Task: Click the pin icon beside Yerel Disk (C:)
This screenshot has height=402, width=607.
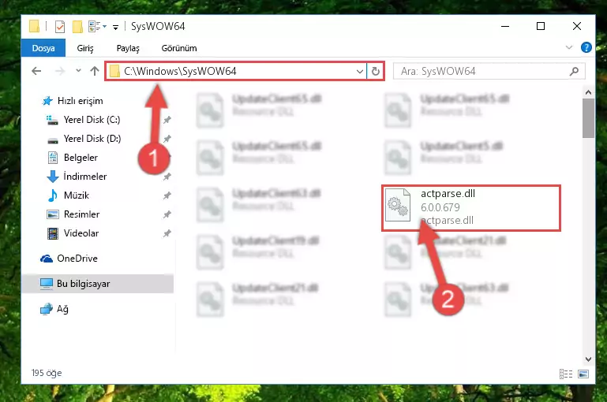Action: pos(167,120)
